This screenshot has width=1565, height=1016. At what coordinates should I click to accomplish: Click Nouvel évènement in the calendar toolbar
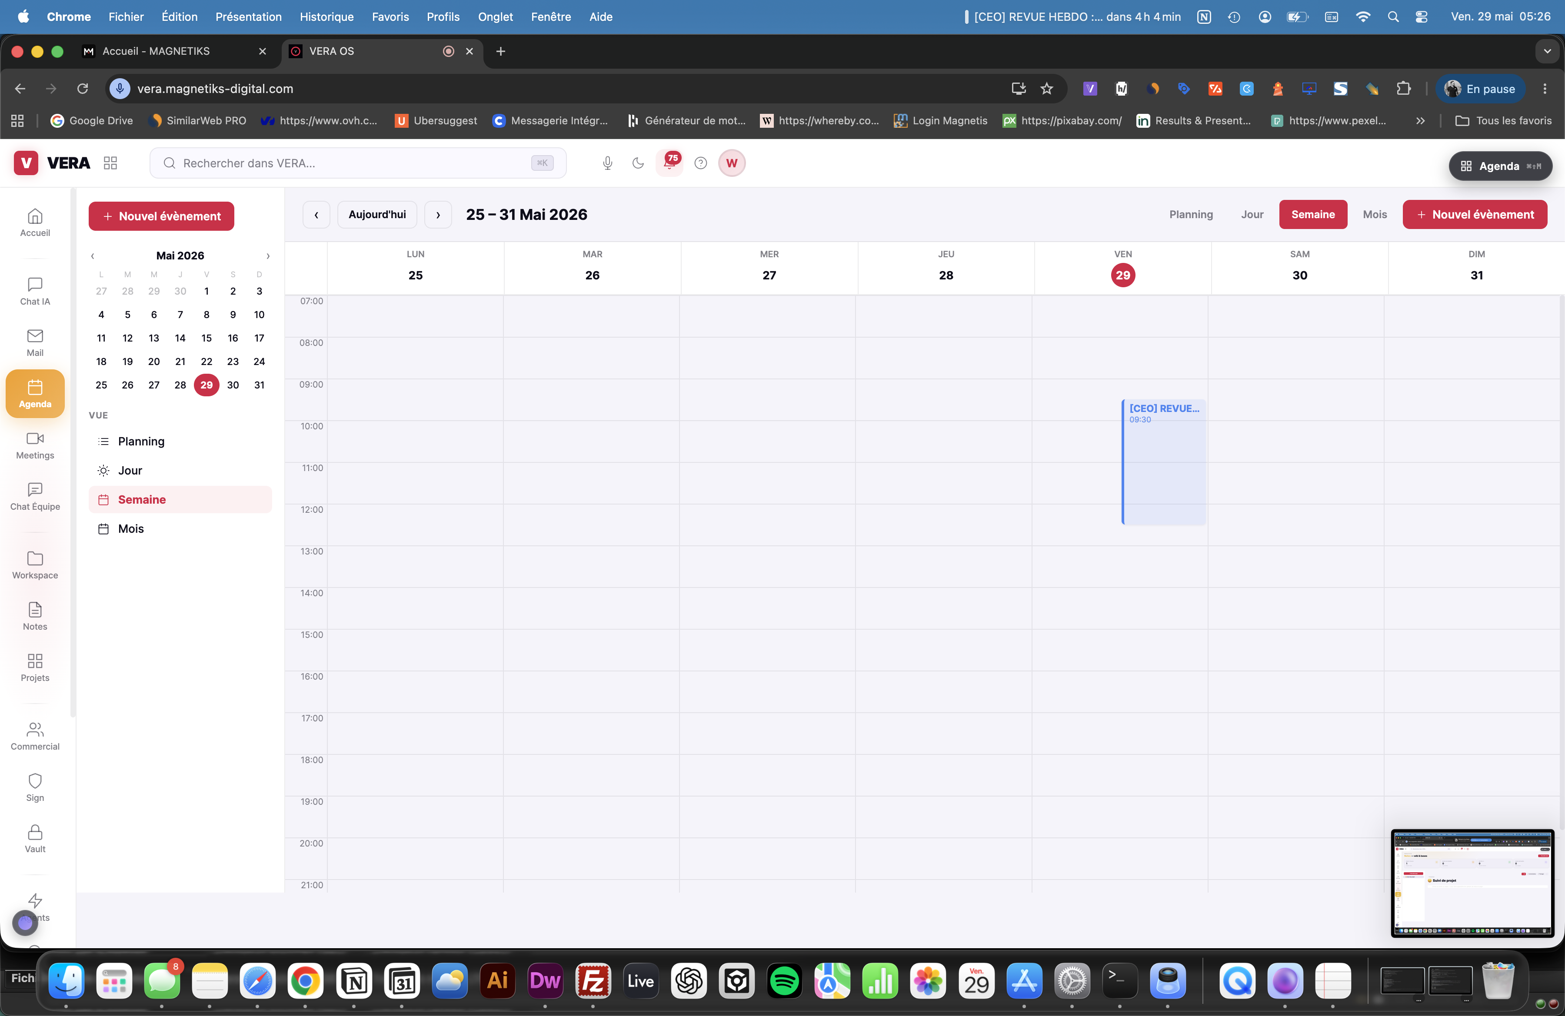(x=1474, y=215)
